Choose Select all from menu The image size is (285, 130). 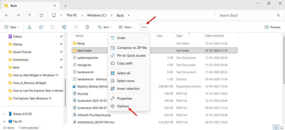point(129,73)
